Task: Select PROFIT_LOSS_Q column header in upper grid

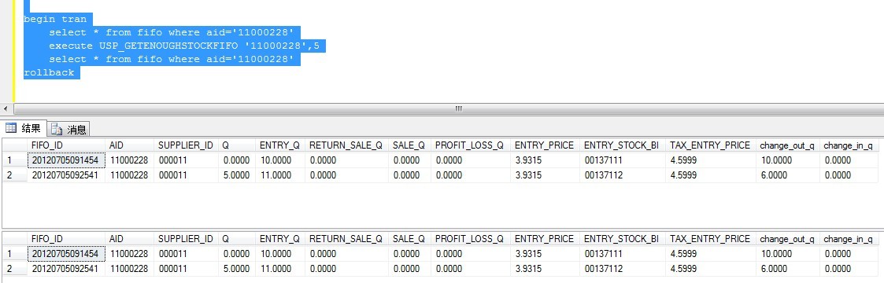Action: coord(471,145)
